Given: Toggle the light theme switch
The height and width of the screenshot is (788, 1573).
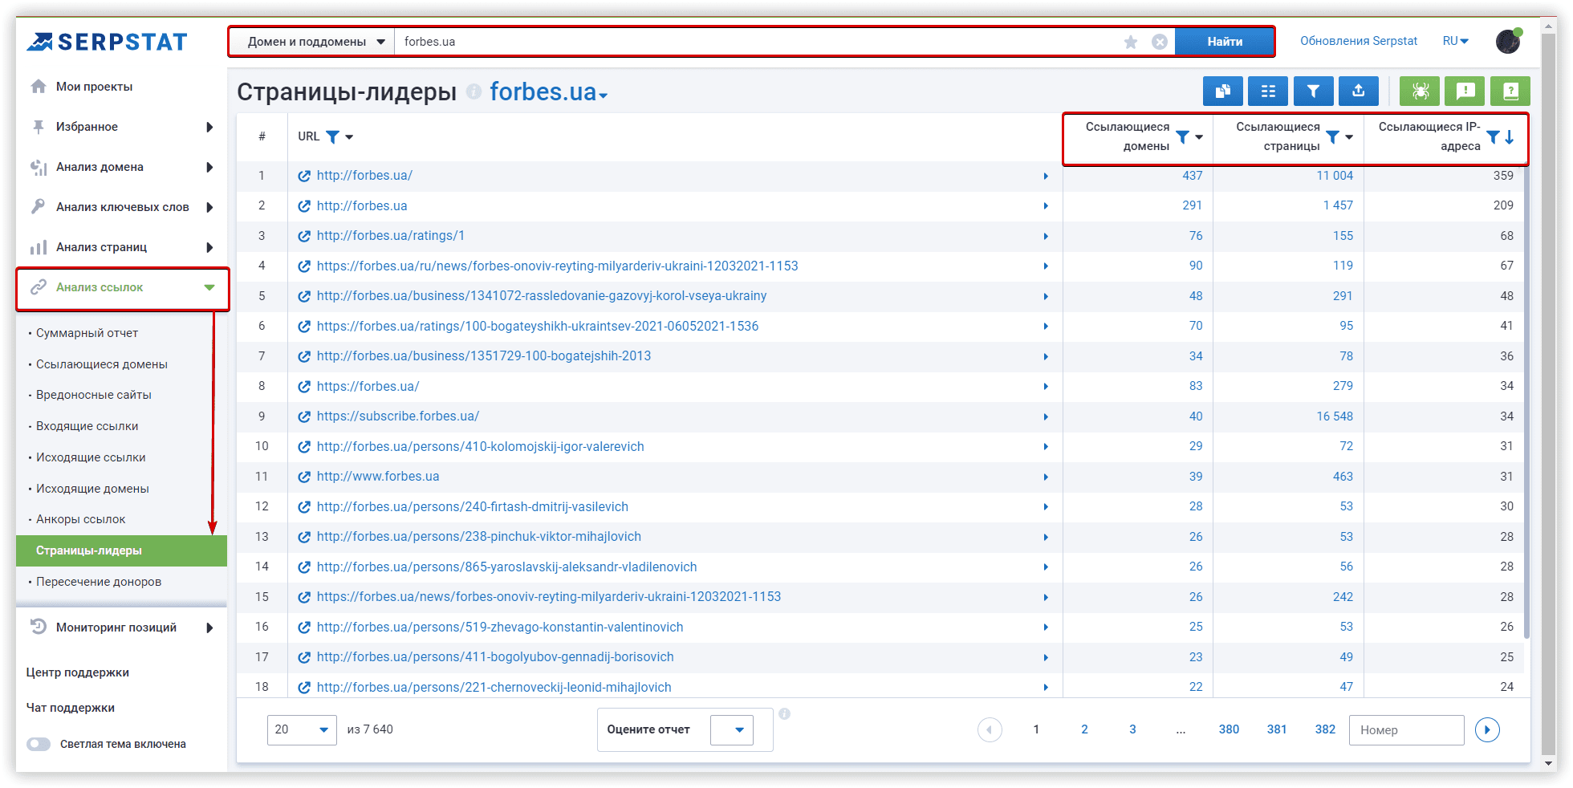Looking at the screenshot, I should pos(39,744).
